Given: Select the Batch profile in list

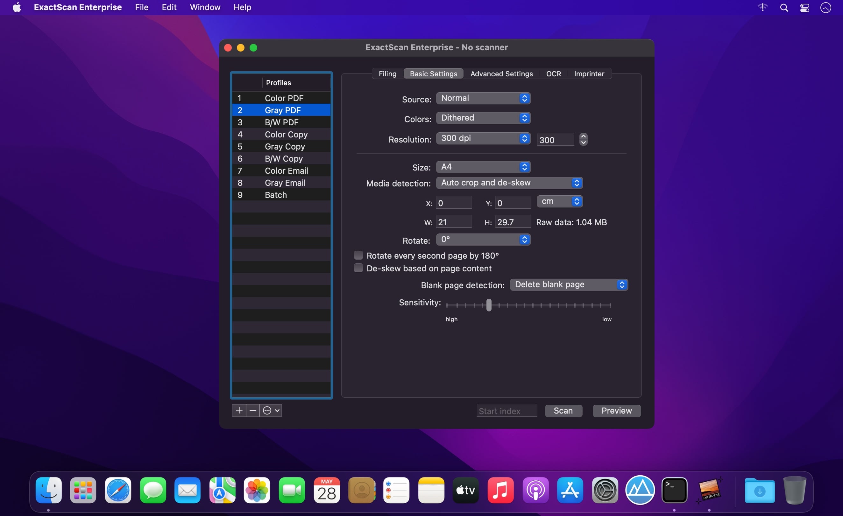Looking at the screenshot, I should pos(276,195).
